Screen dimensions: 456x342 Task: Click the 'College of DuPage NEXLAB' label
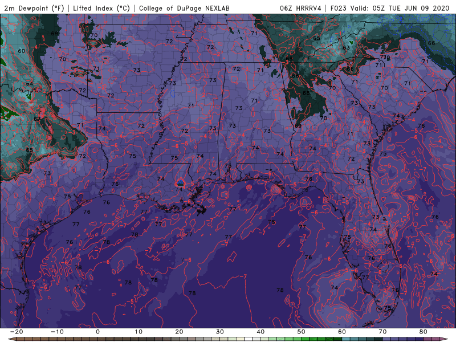tap(184, 9)
